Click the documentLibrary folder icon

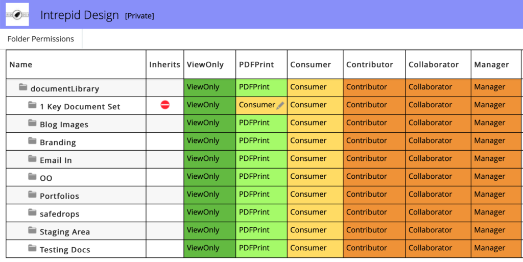click(x=23, y=87)
